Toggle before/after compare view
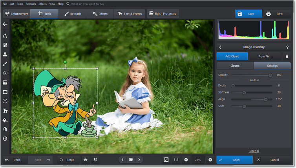 pos(95,160)
